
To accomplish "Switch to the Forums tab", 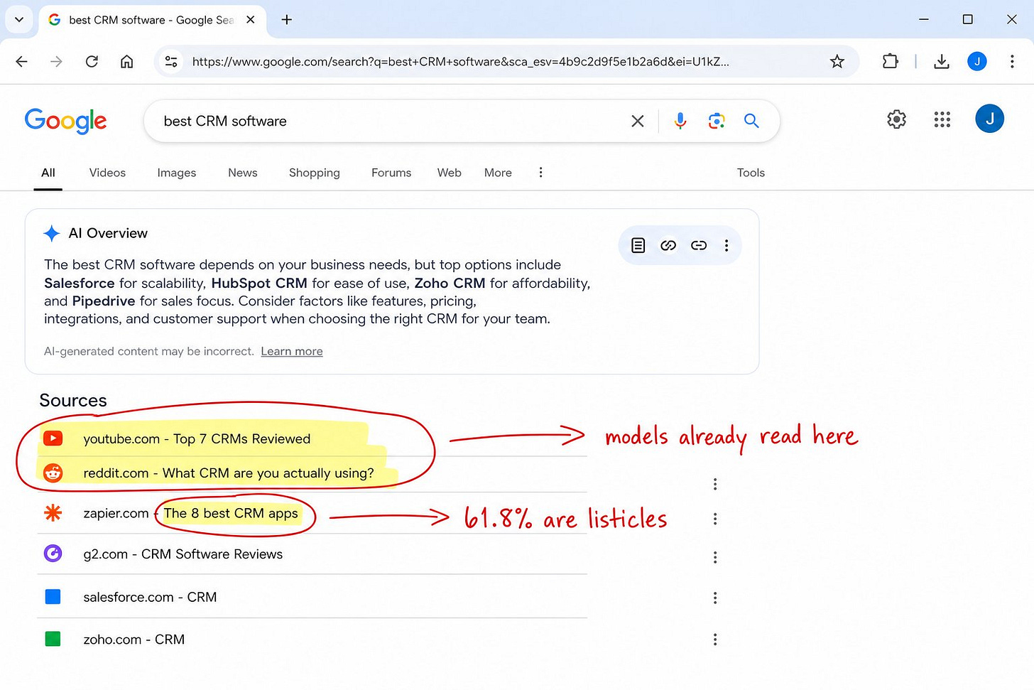I will (x=391, y=173).
